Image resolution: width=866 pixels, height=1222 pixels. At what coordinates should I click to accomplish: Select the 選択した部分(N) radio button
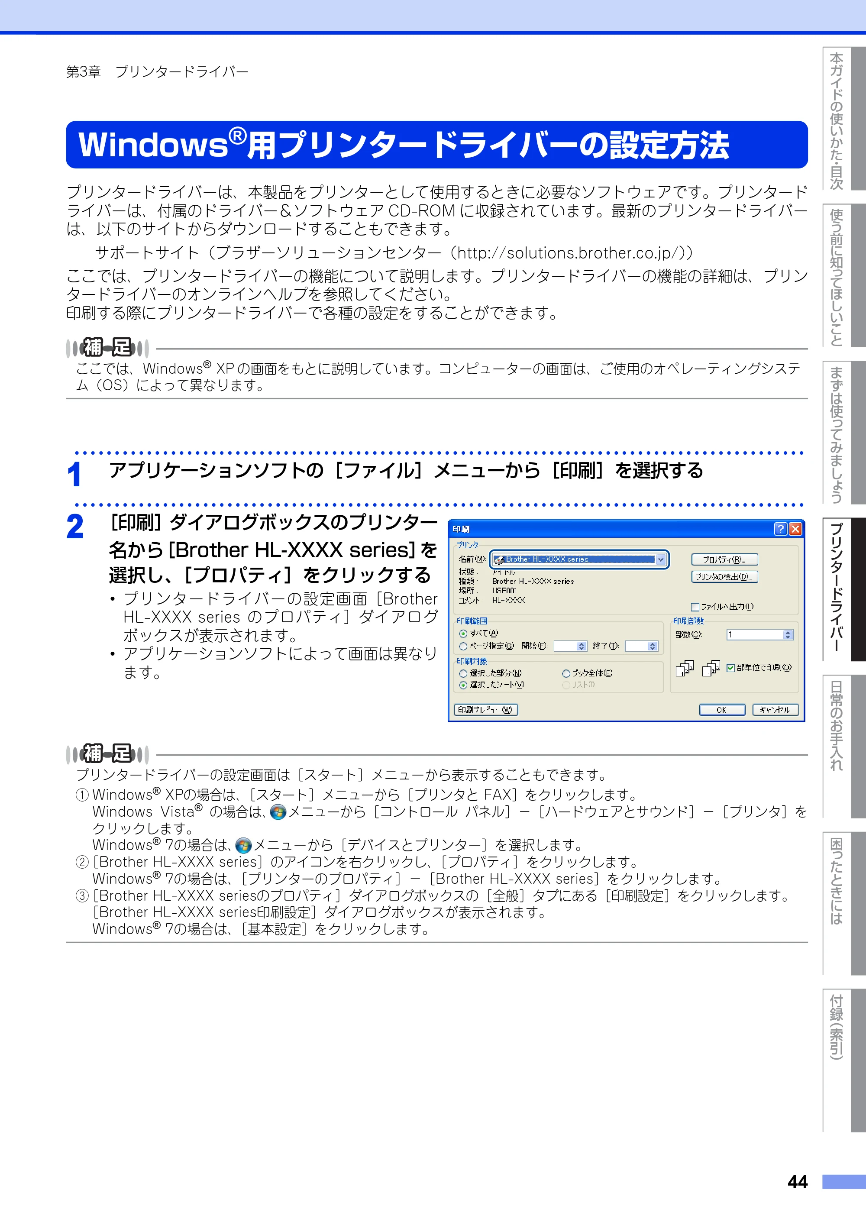[x=463, y=673]
